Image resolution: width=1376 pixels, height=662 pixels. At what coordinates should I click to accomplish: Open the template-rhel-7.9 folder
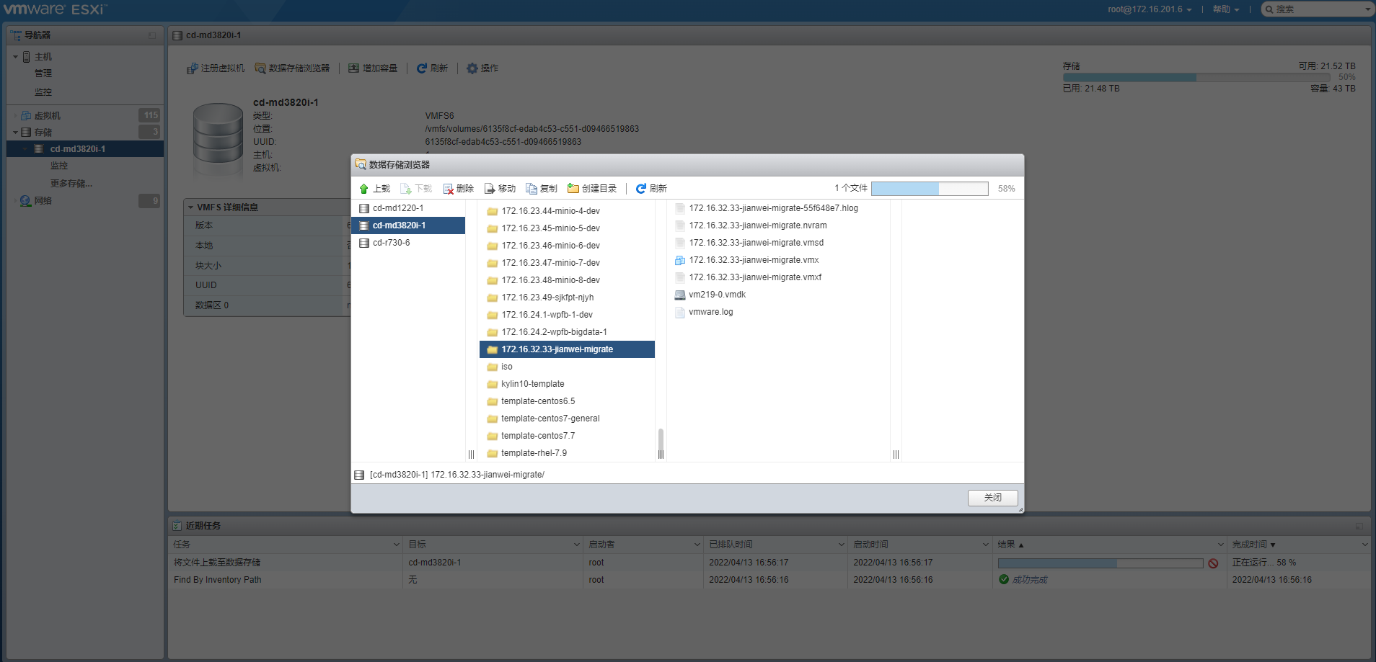tap(567, 453)
